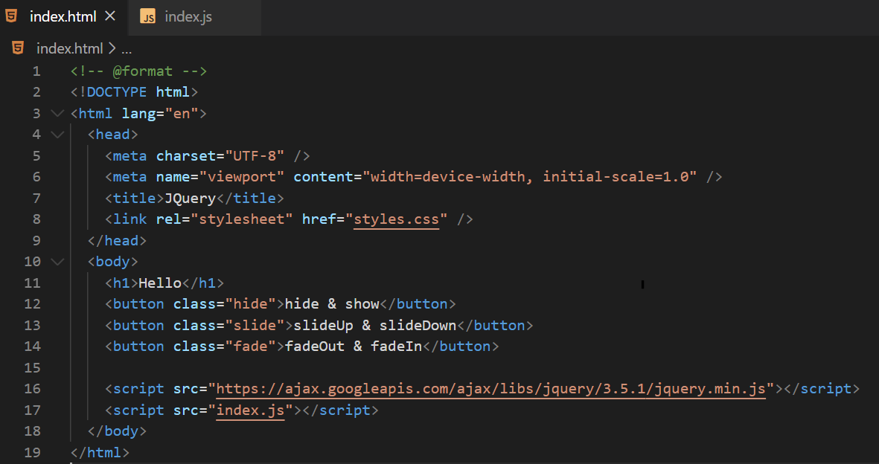Click the closing html tag on line 19
879x464 pixels.
coord(100,452)
